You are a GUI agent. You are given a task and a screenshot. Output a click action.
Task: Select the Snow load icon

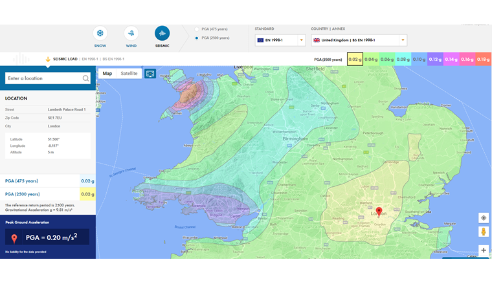point(100,33)
